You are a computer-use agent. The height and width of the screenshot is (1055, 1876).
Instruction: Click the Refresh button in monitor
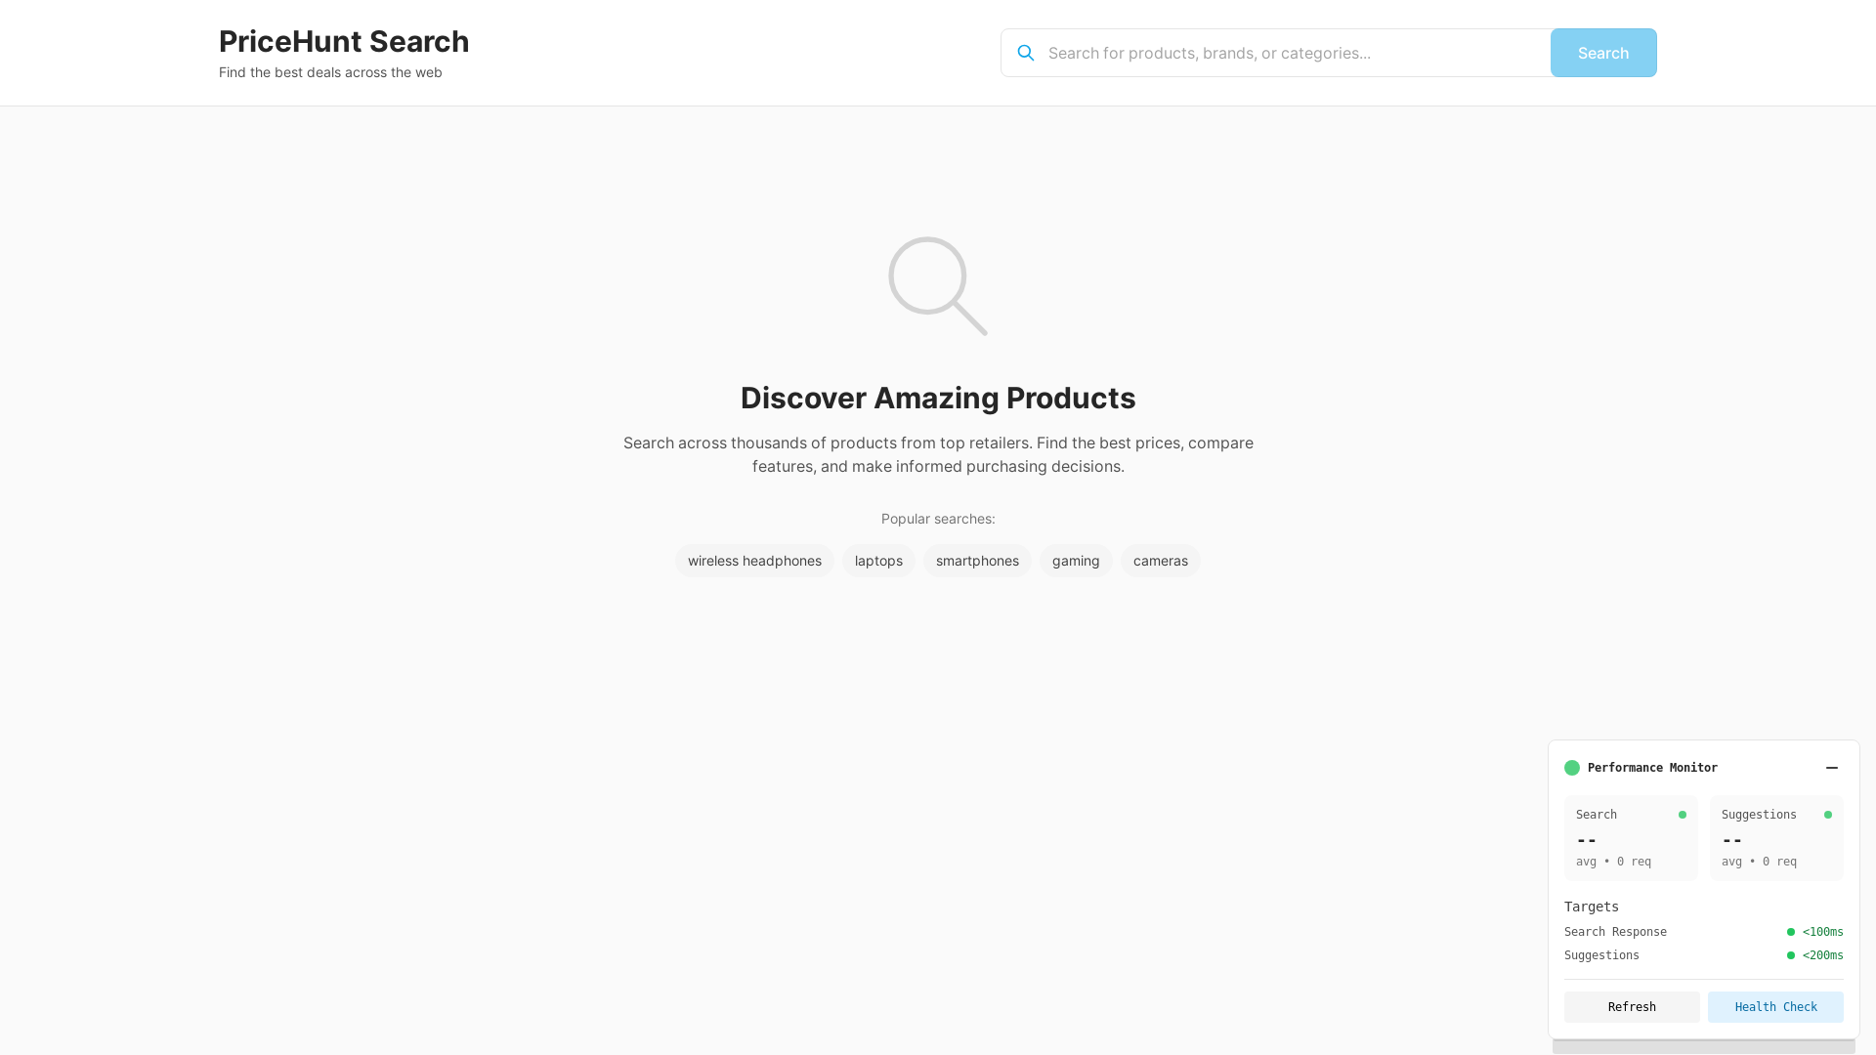tap(1632, 1007)
